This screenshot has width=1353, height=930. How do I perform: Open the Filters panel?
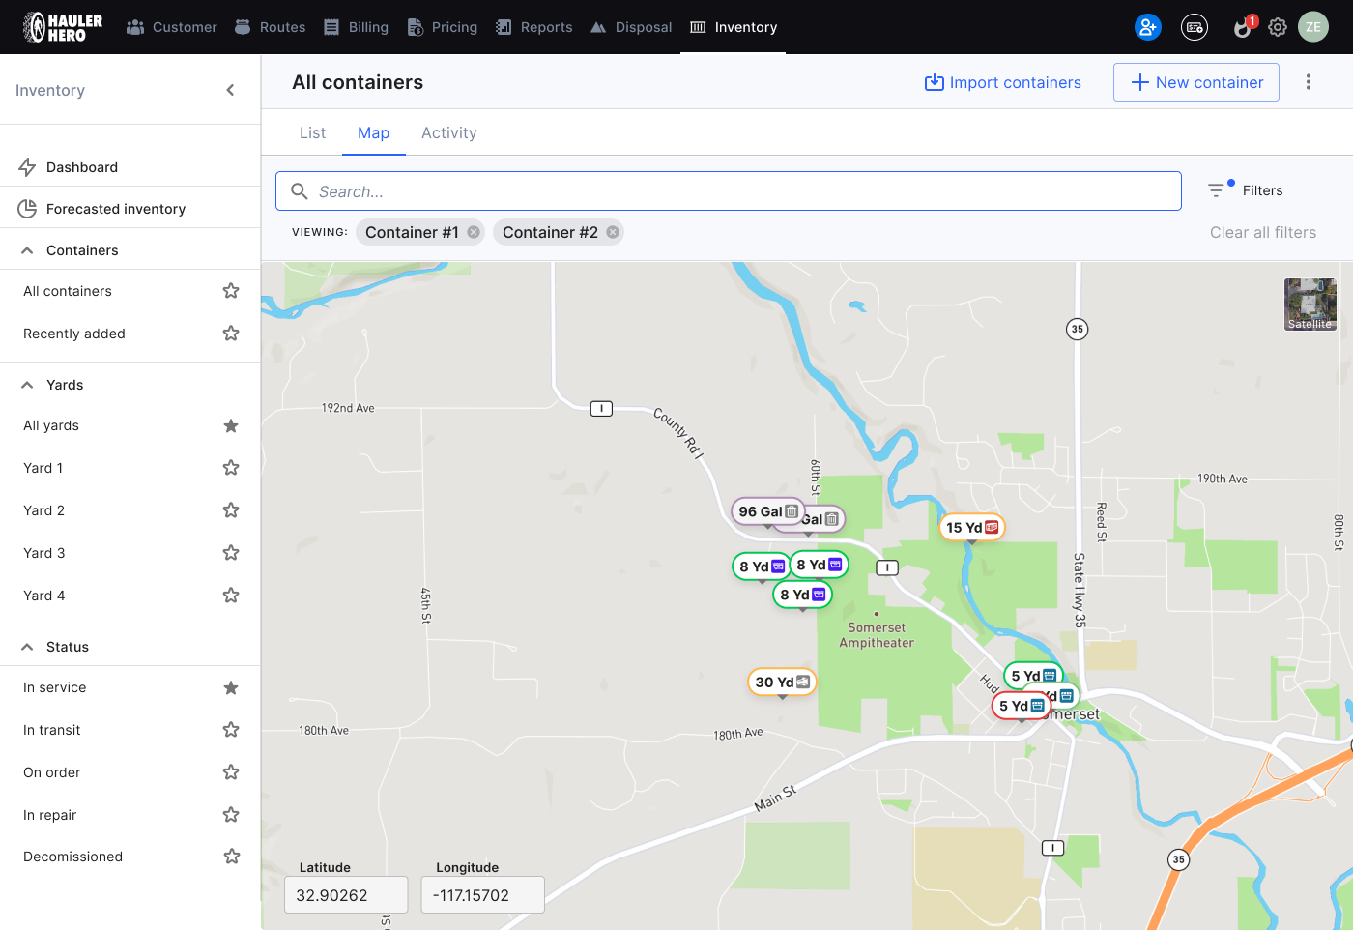[1246, 190]
